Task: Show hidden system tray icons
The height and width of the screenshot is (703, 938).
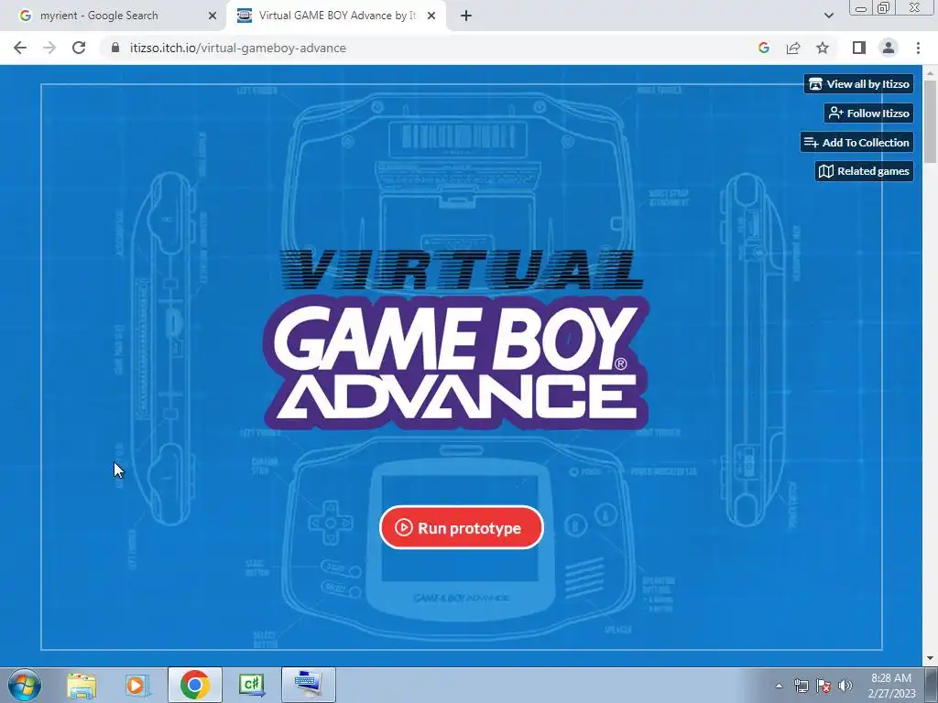Action: [779, 686]
